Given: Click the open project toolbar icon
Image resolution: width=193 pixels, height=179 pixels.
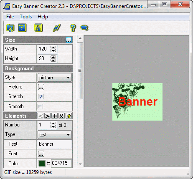Looking at the screenshot, I should (10, 28).
